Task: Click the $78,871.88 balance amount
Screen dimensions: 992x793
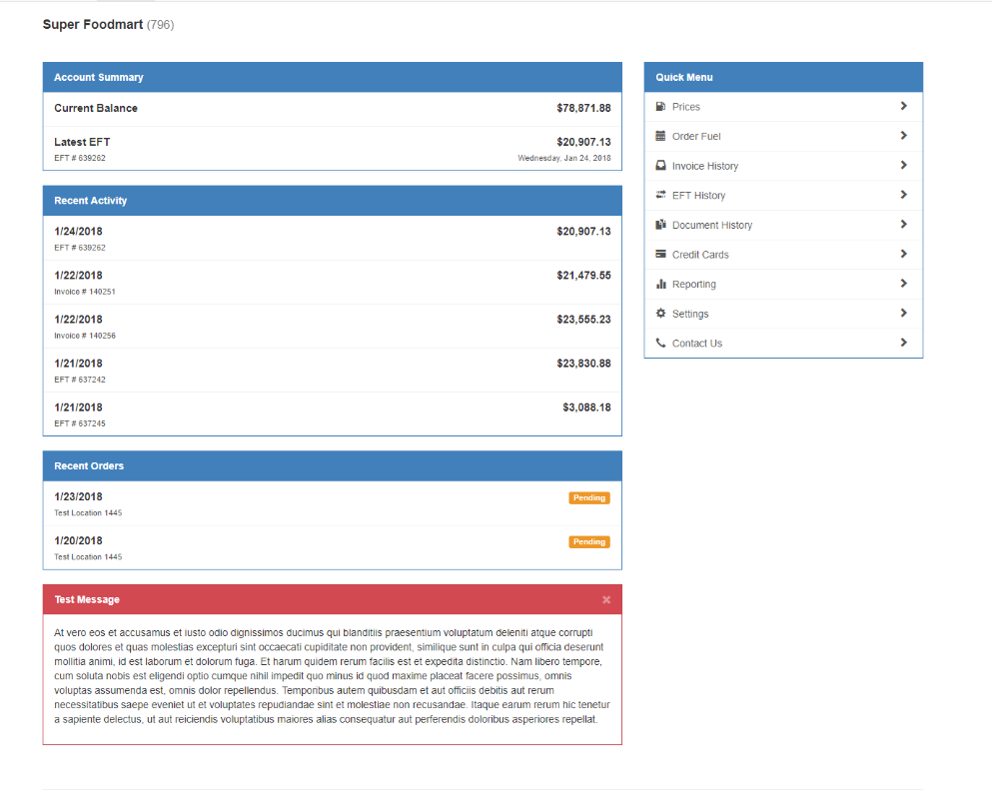Action: point(583,108)
